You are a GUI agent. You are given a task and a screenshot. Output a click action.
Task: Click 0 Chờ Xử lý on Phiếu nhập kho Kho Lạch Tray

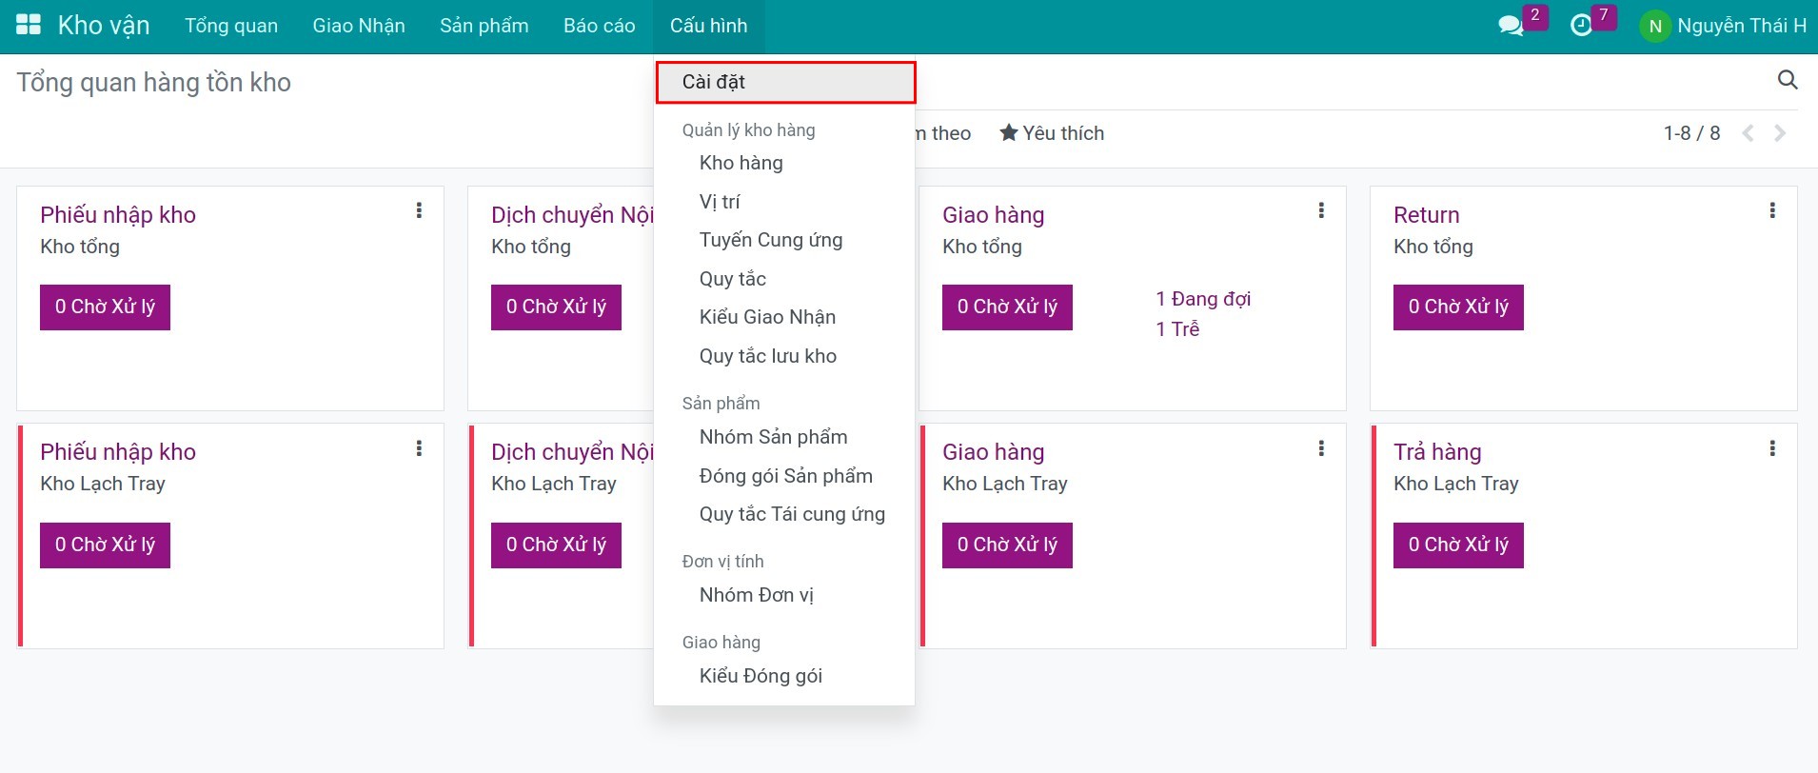(x=105, y=545)
